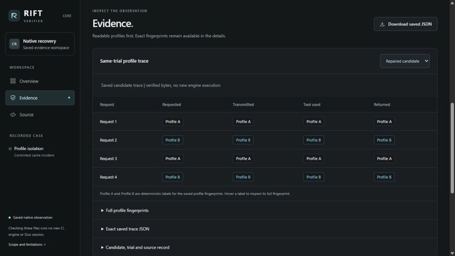The image size is (455, 256).
Task: Click Request 2 Returned Profile B badge
Action: 384,140
